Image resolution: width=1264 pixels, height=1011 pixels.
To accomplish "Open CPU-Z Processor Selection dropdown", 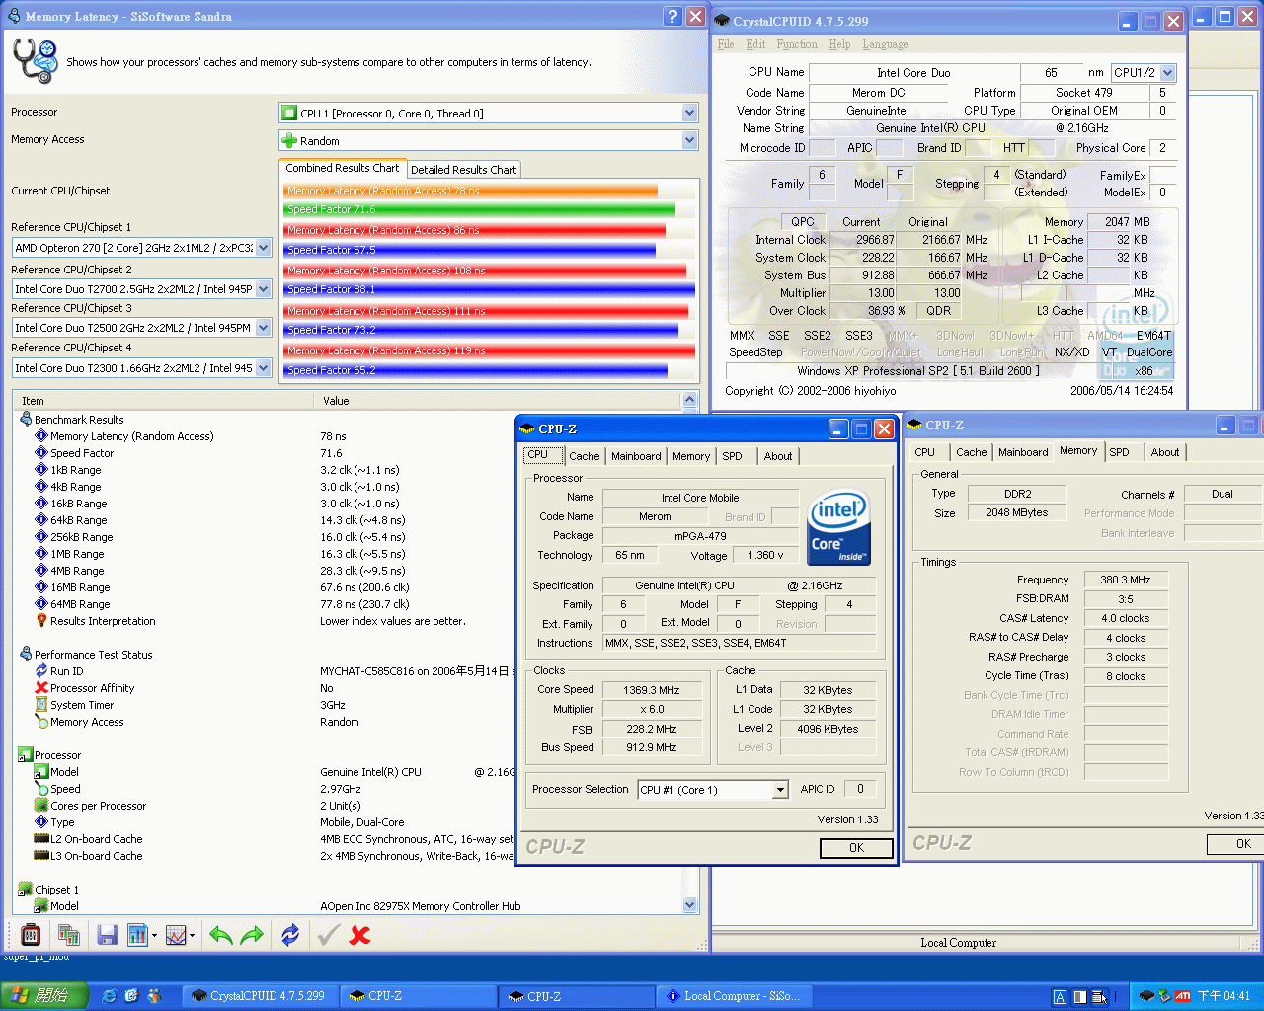I will (x=780, y=790).
